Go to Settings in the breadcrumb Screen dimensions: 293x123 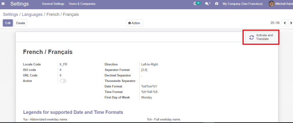click(x=10, y=14)
